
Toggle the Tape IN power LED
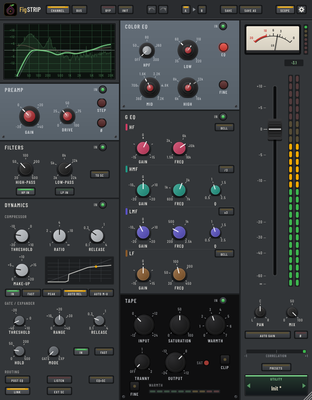tap(223, 300)
